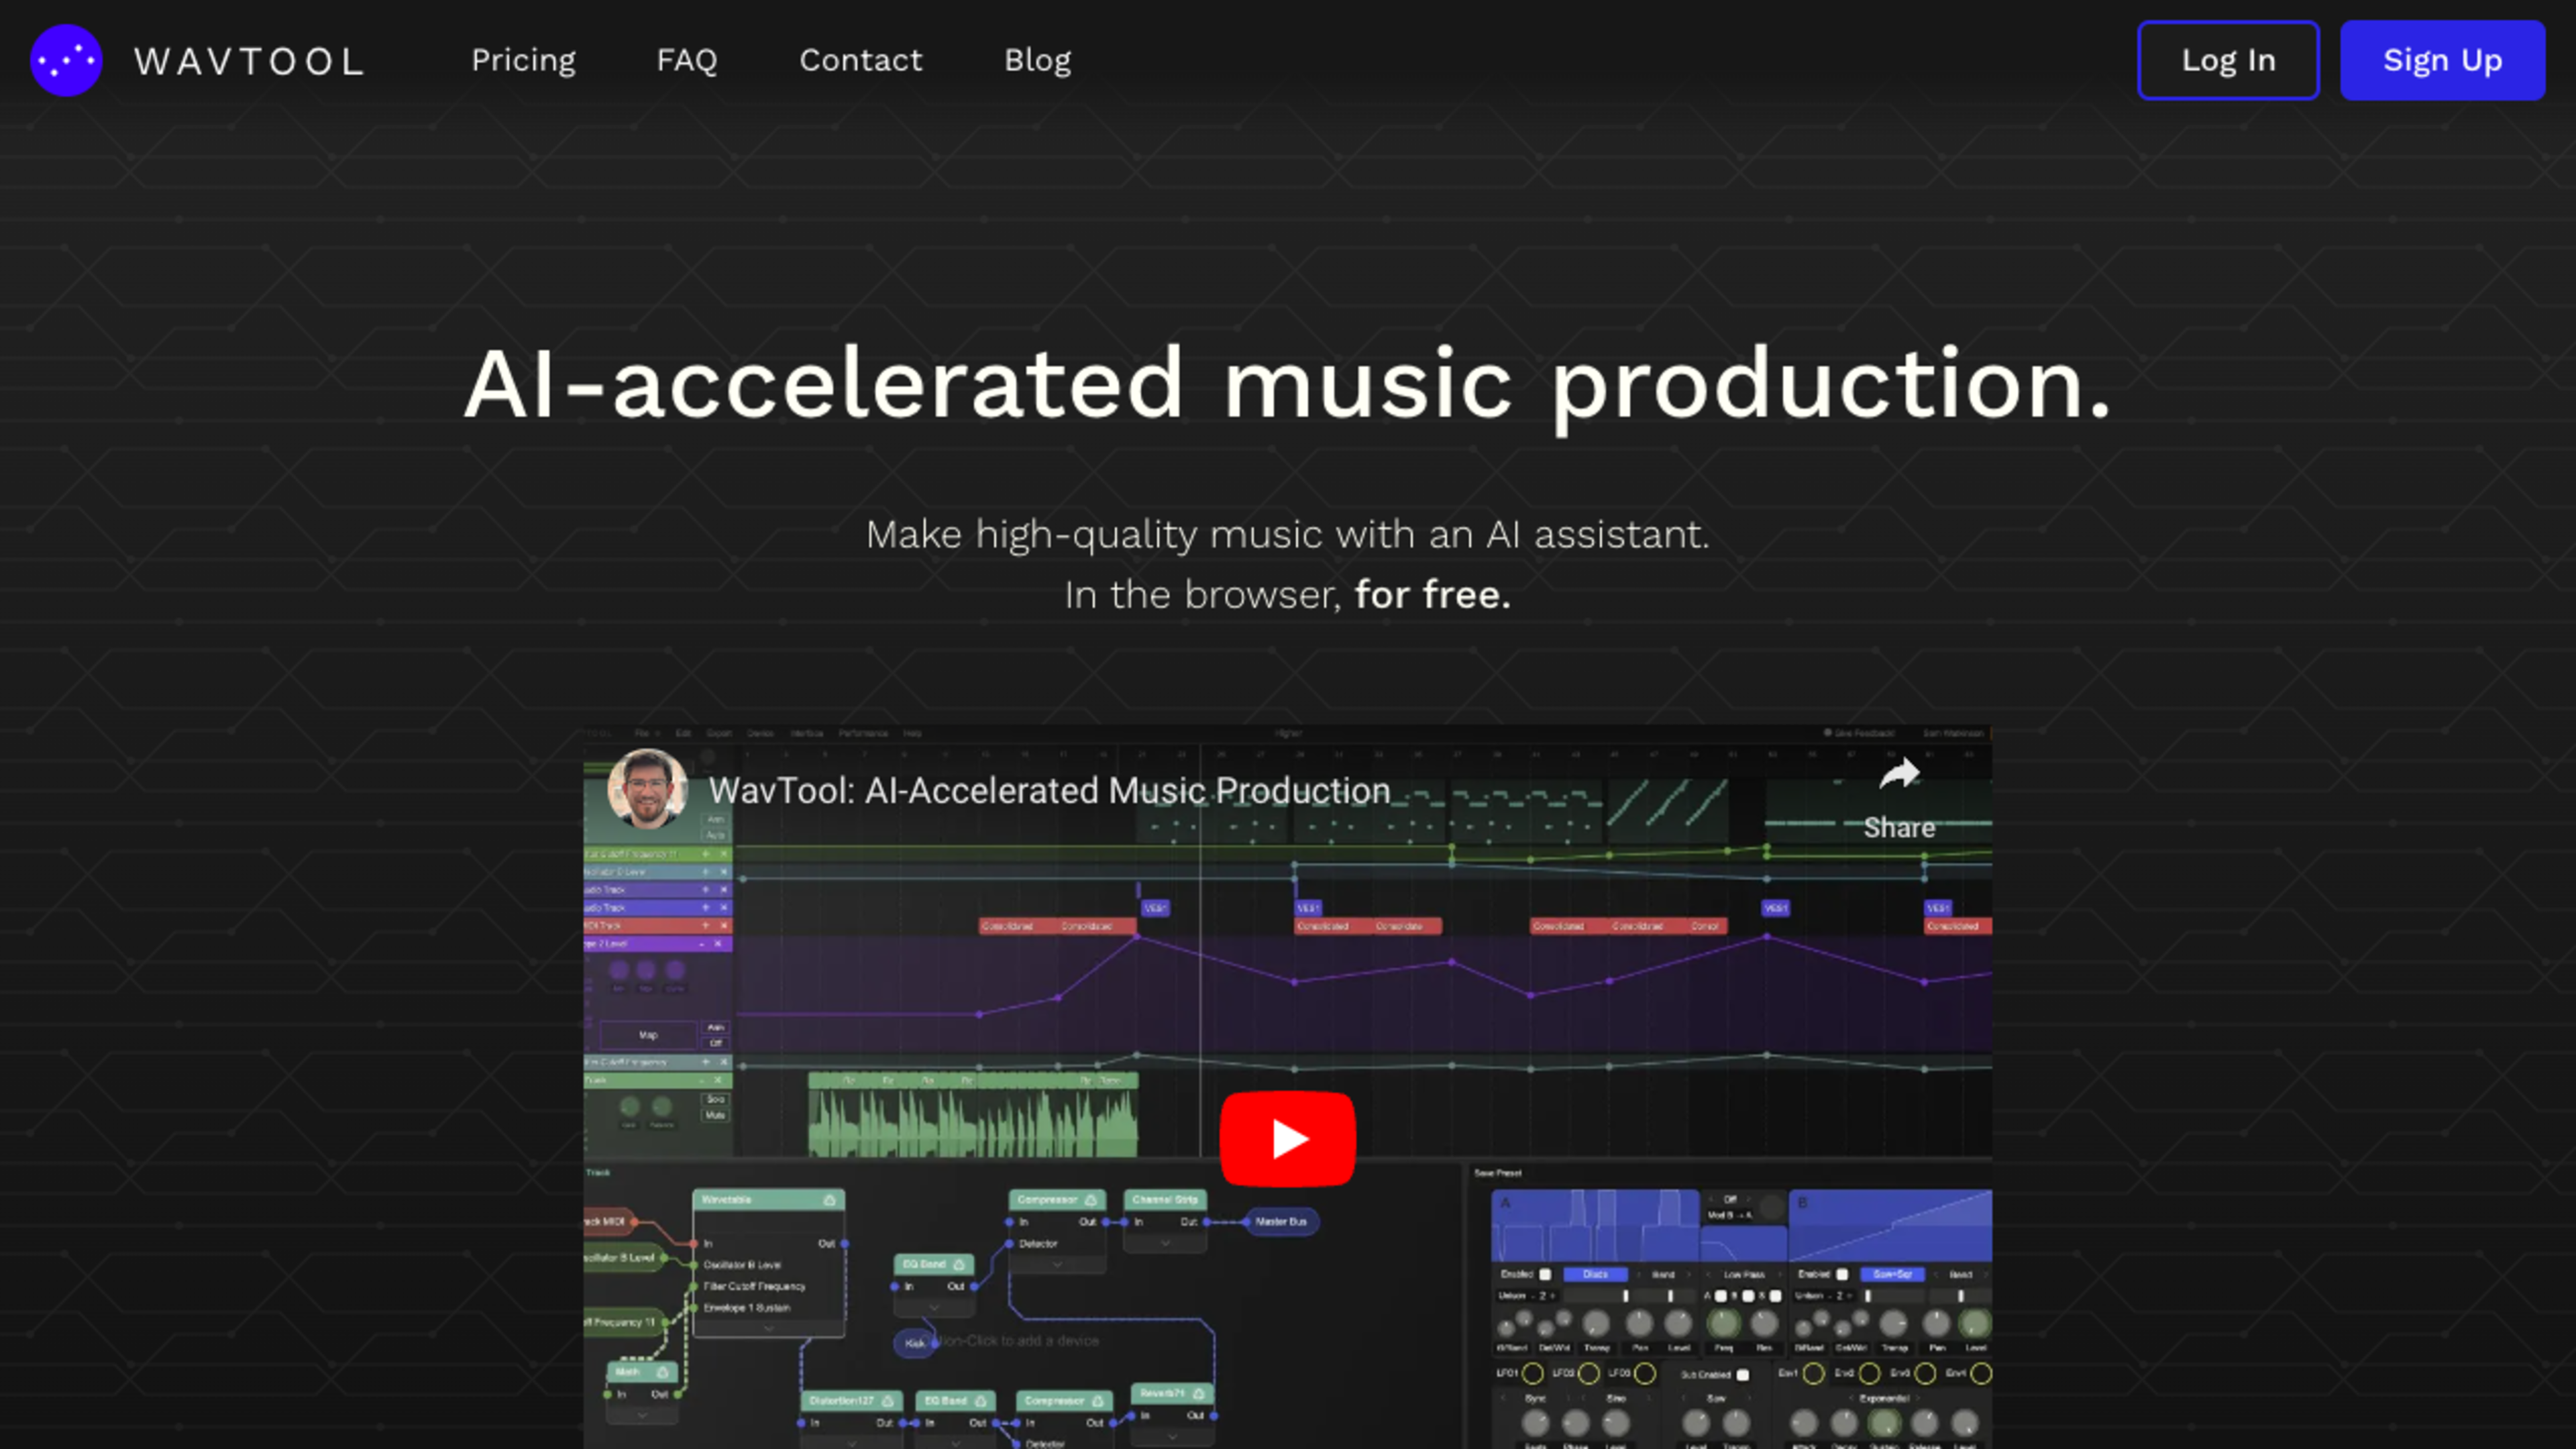The image size is (2576, 1449).
Task: Click the Sign Up button
Action: click(x=2442, y=60)
